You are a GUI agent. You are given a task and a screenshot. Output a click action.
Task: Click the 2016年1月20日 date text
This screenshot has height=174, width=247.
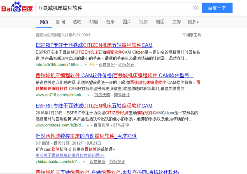coord(49,113)
